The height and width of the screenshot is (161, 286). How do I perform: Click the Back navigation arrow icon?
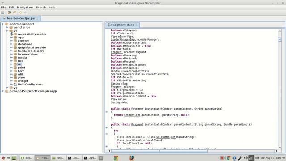click(21, 13)
